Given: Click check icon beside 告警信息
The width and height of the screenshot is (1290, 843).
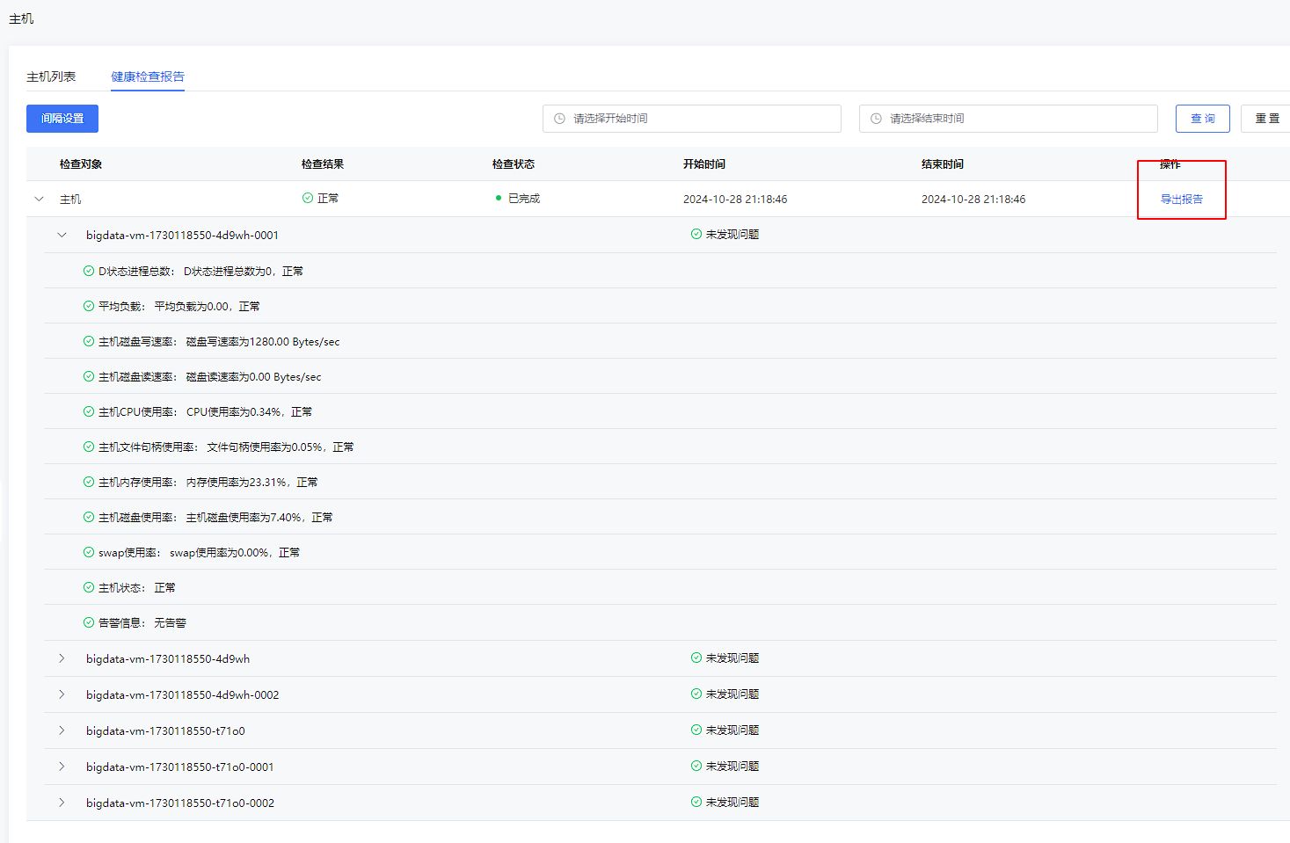Looking at the screenshot, I should point(89,622).
